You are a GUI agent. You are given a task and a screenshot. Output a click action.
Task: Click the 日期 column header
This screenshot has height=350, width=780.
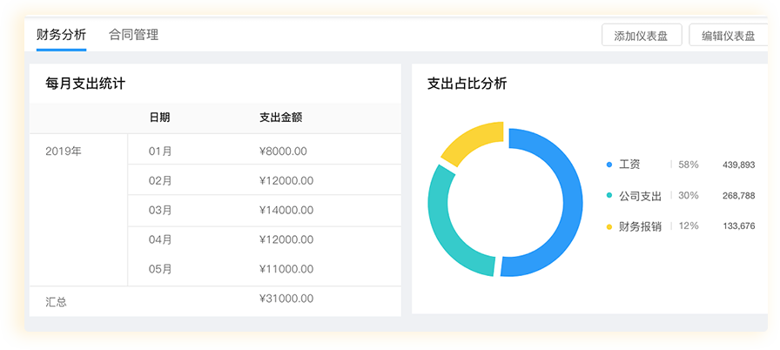tap(159, 118)
